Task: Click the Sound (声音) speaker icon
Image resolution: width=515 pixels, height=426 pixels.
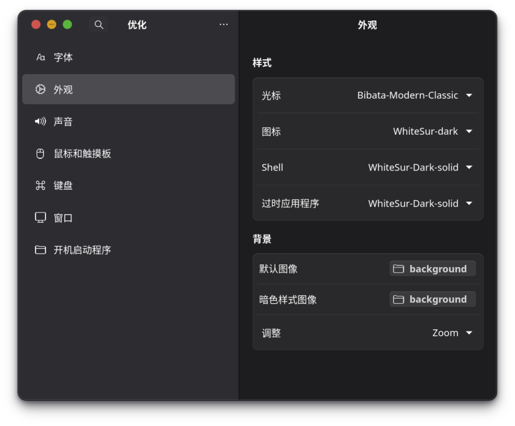Action: point(41,122)
